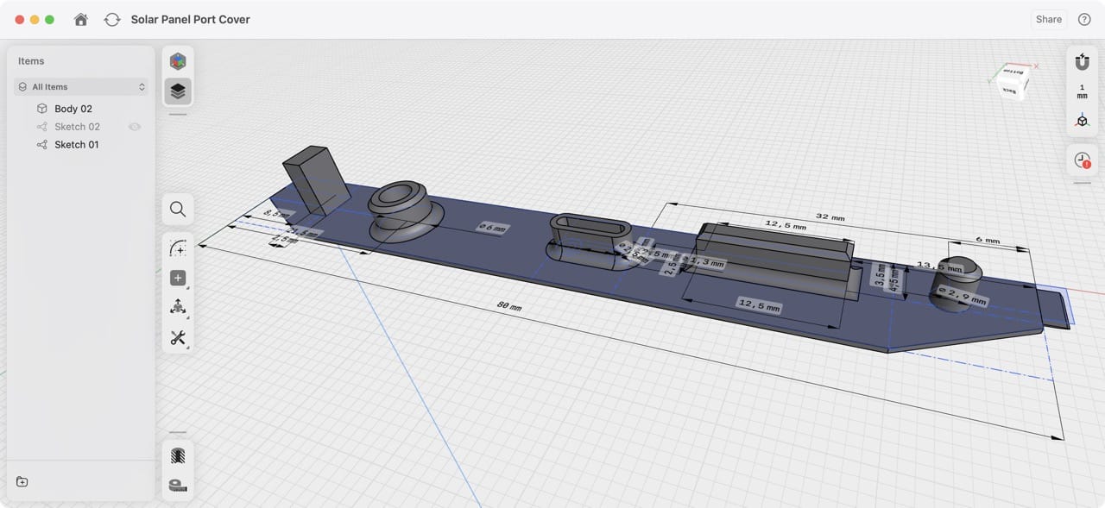Select Body 02 in Items list
This screenshot has width=1105, height=508.
tap(73, 109)
